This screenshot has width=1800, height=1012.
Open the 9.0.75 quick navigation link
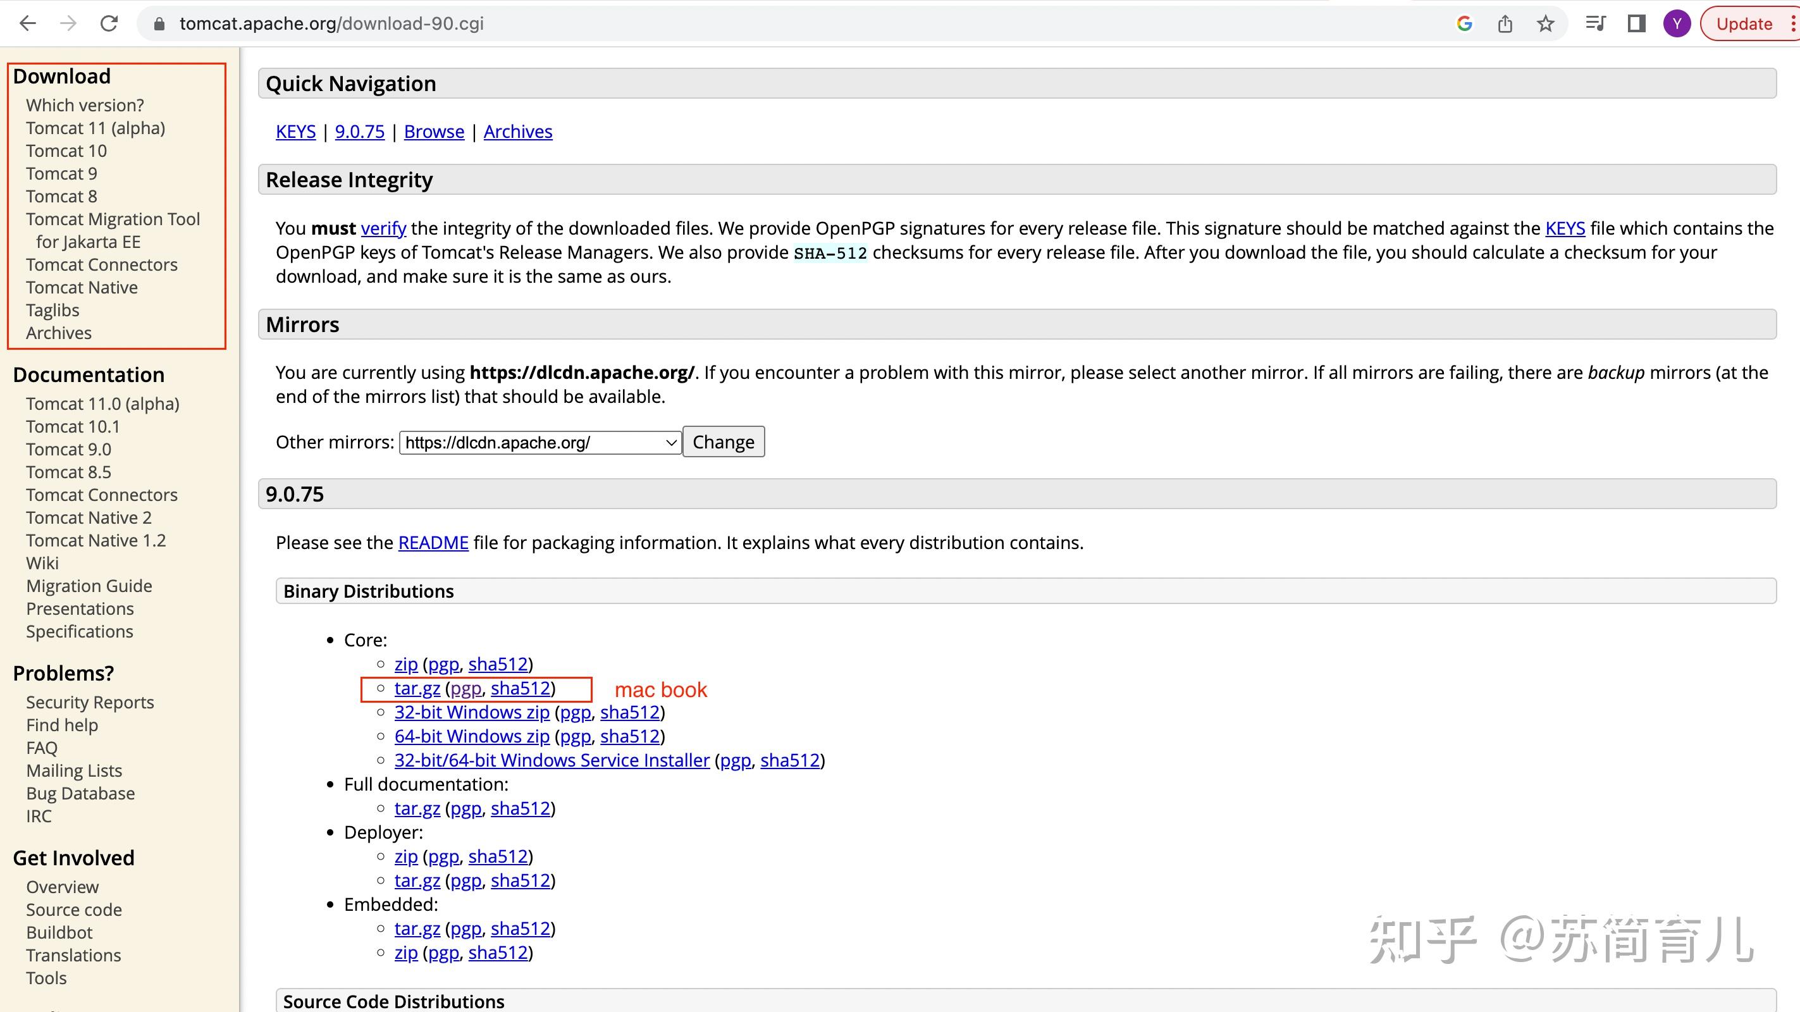click(359, 132)
